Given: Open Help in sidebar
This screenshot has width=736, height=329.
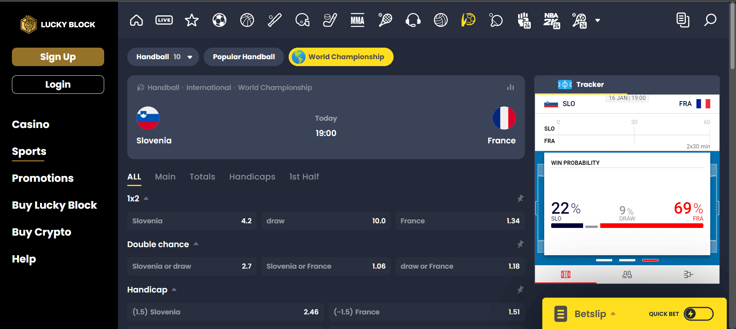Looking at the screenshot, I should [x=24, y=259].
